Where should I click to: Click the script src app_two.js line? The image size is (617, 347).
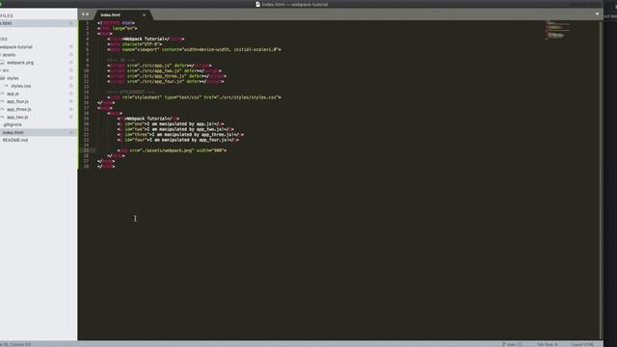[x=165, y=70]
